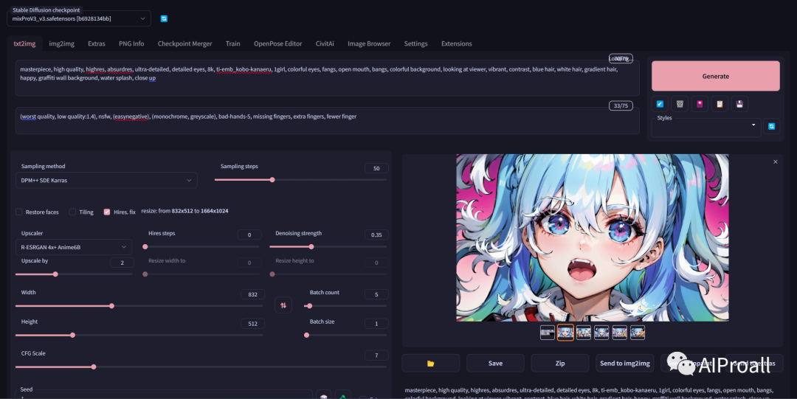Open the Upscaler dropdown
The width and height of the screenshot is (797, 399).
[74, 247]
